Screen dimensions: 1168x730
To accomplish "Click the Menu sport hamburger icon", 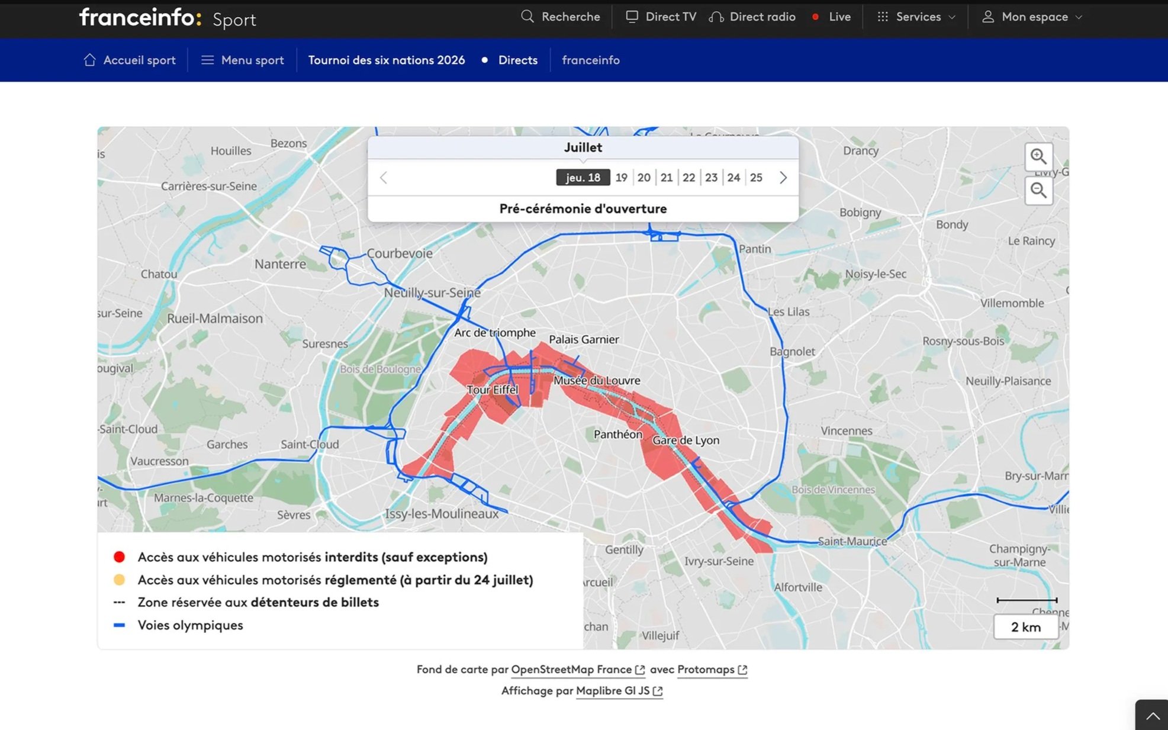I will (x=207, y=60).
